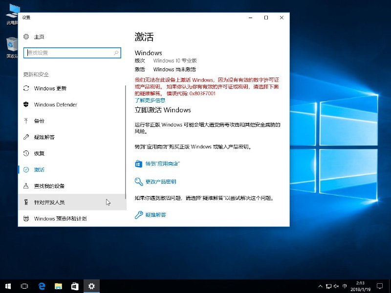
Task: Open File Explorer from the taskbar
Action: [58, 286]
